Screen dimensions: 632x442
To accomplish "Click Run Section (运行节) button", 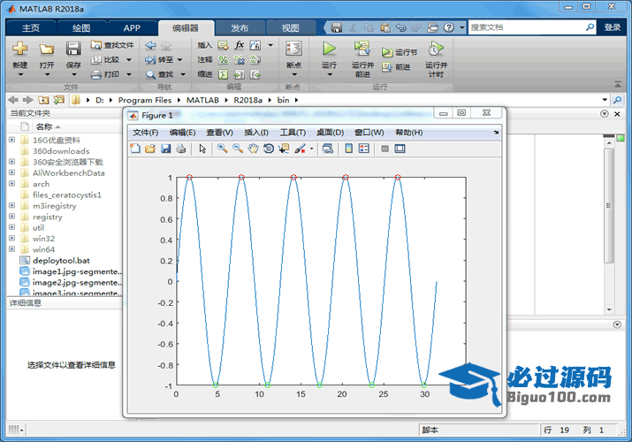I will pyautogui.click(x=400, y=52).
